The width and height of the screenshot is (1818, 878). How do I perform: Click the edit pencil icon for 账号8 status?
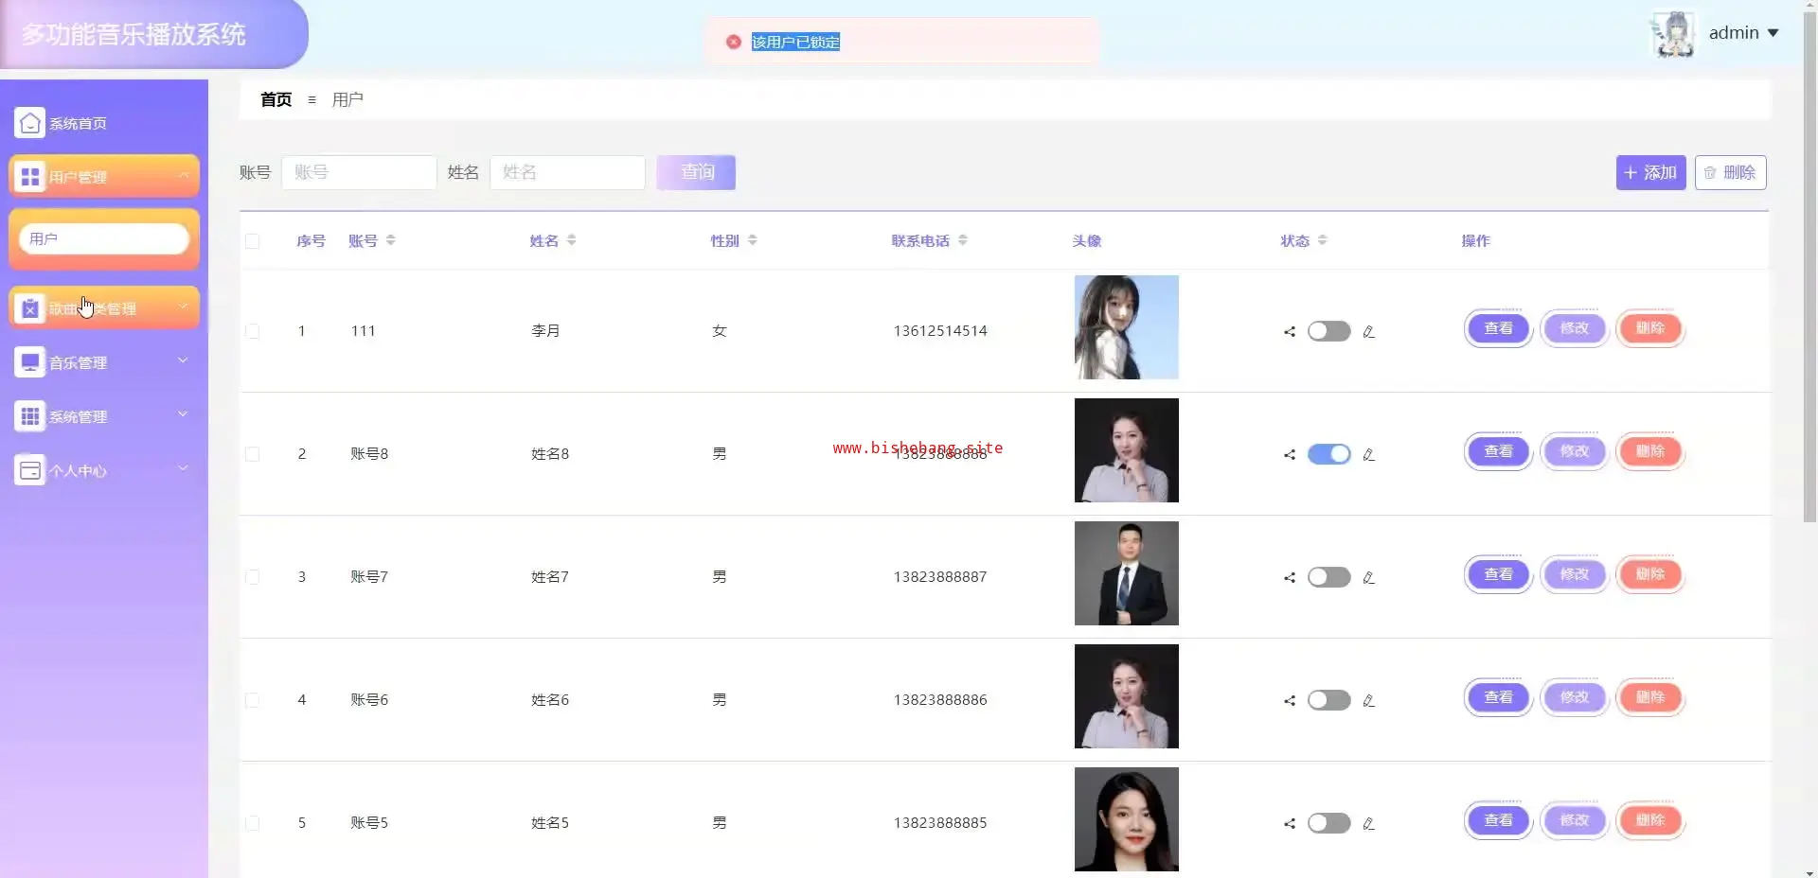pyautogui.click(x=1368, y=454)
